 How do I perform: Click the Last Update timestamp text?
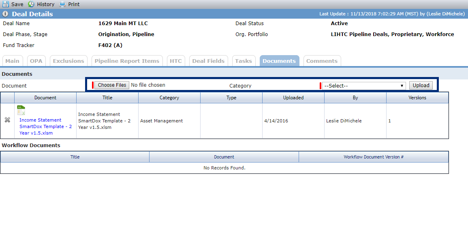[x=392, y=14]
